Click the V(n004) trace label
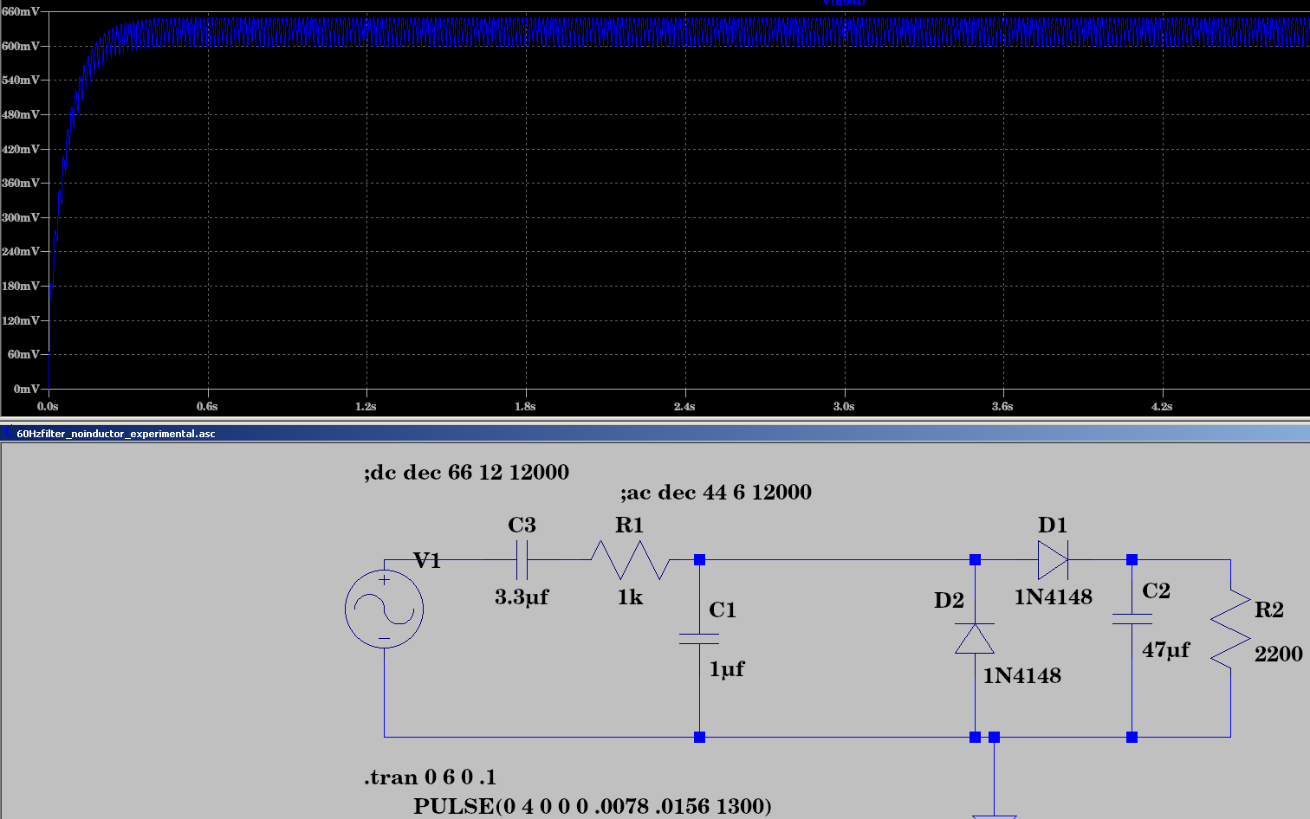 click(843, 3)
